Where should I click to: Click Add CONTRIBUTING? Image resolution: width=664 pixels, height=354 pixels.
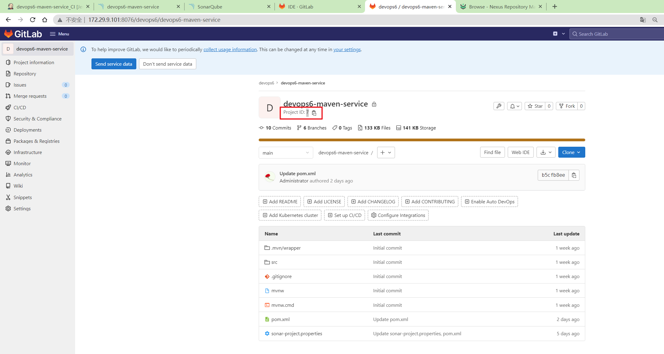pos(430,202)
